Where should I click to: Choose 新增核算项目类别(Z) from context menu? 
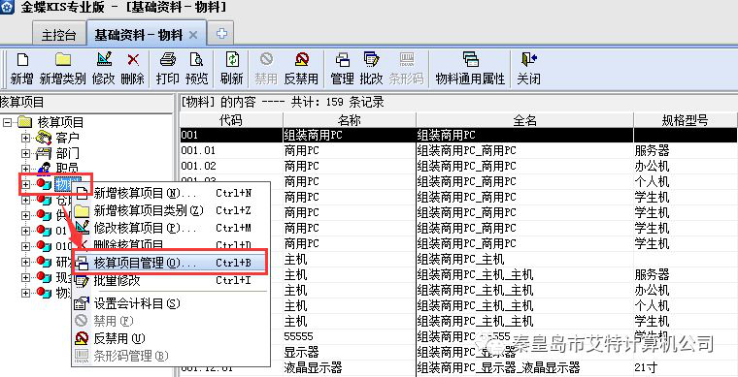coord(171,211)
